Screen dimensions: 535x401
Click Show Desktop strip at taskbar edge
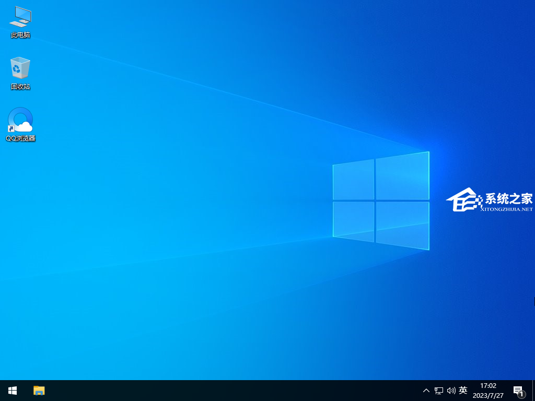point(533,391)
